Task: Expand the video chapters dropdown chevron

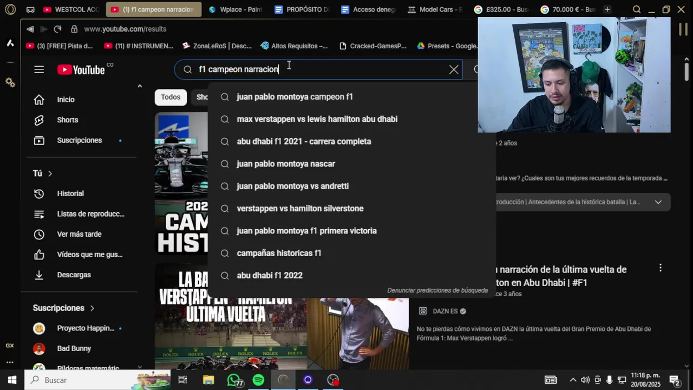Action: (658, 202)
